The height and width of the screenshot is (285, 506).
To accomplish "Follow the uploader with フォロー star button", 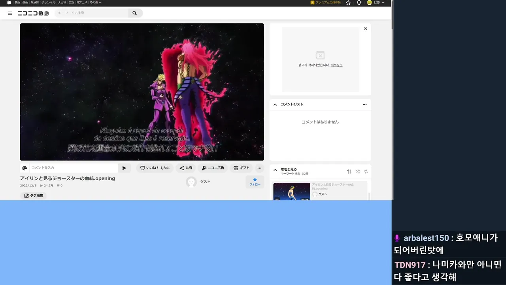I will pyautogui.click(x=255, y=182).
